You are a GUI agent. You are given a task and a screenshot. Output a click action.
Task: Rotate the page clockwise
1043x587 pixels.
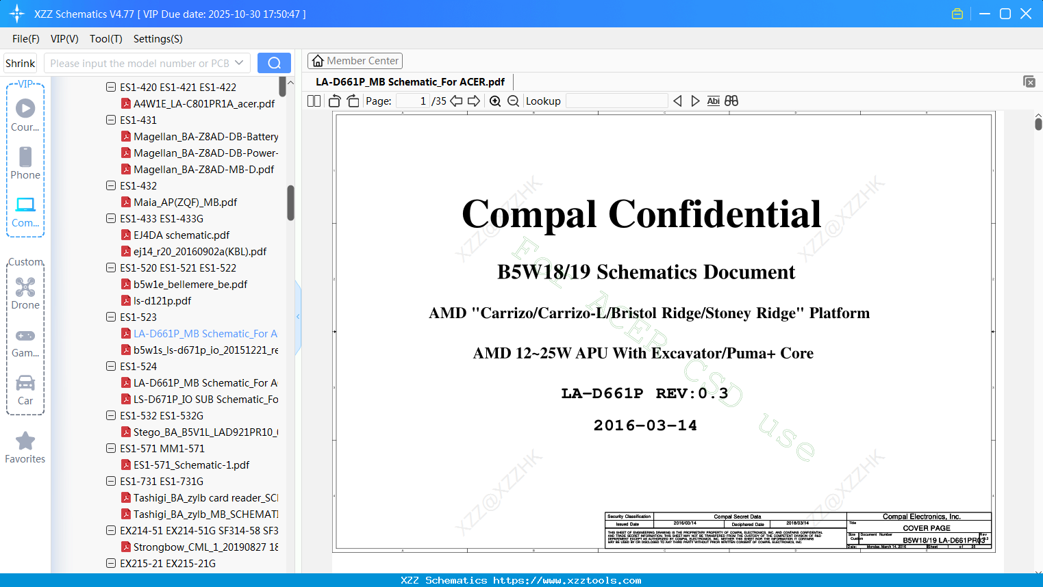[353, 101]
